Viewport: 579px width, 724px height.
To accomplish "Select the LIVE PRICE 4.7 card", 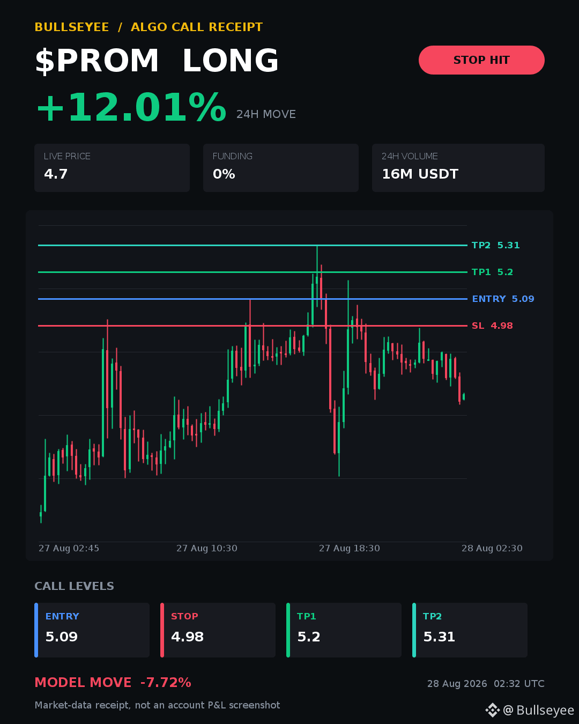I will click(x=112, y=168).
